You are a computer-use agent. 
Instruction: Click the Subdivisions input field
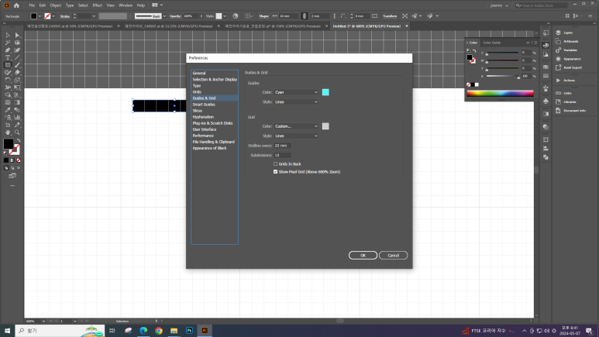(282, 155)
